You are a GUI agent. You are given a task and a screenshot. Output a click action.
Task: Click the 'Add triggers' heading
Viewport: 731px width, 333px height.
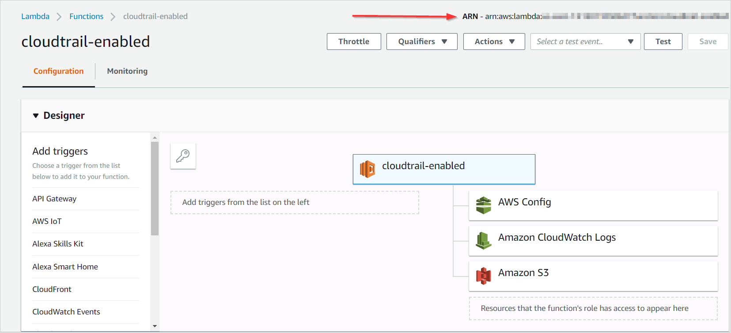pyautogui.click(x=60, y=151)
